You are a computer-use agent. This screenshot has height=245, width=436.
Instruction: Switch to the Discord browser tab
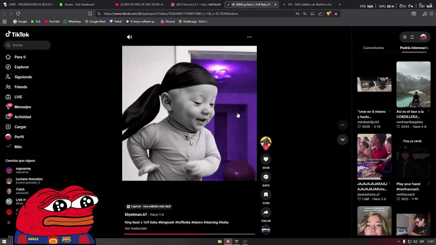coord(196,4)
